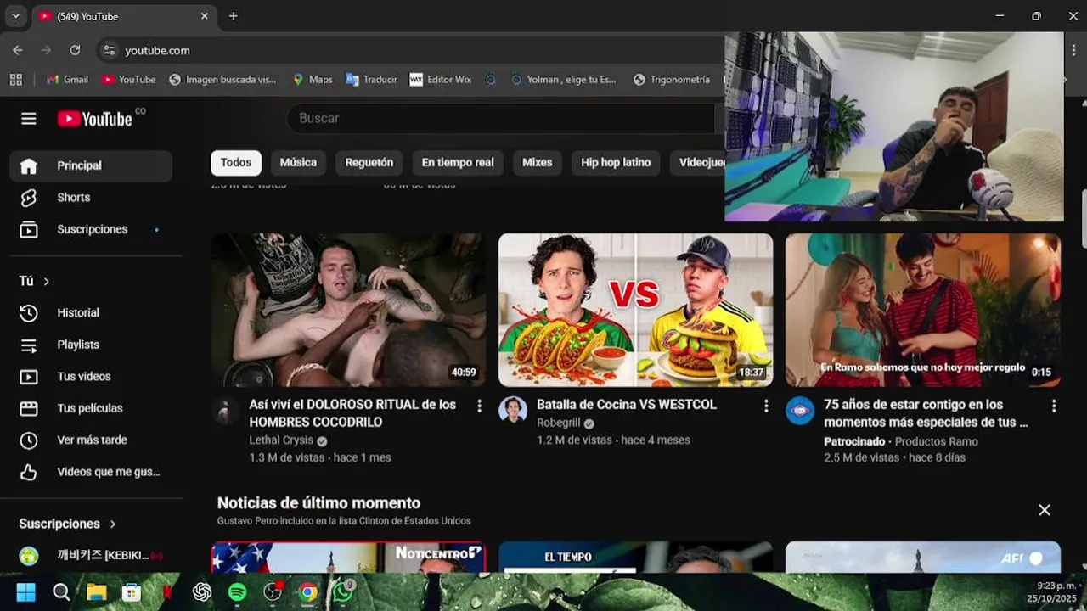Select the Reguetón filter chip

click(369, 162)
